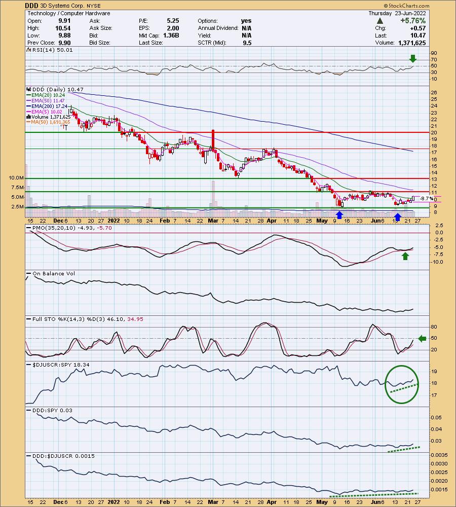This screenshot has height=507, width=456.
Task: Click the +5.76% percent change
Action: [x=413, y=21]
